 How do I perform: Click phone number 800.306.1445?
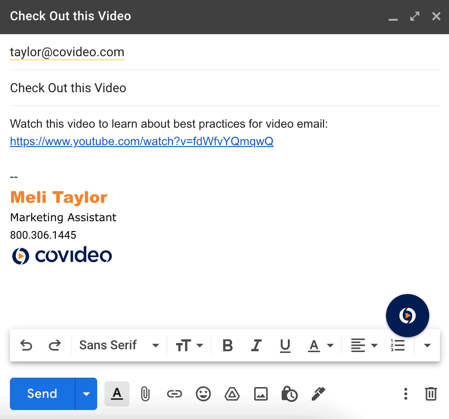pyautogui.click(x=43, y=235)
